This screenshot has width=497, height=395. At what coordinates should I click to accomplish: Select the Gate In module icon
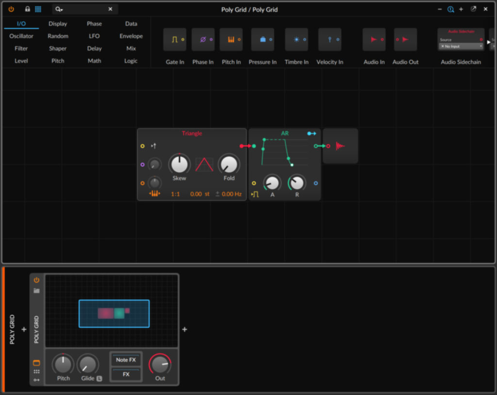pyautogui.click(x=175, y=39)
